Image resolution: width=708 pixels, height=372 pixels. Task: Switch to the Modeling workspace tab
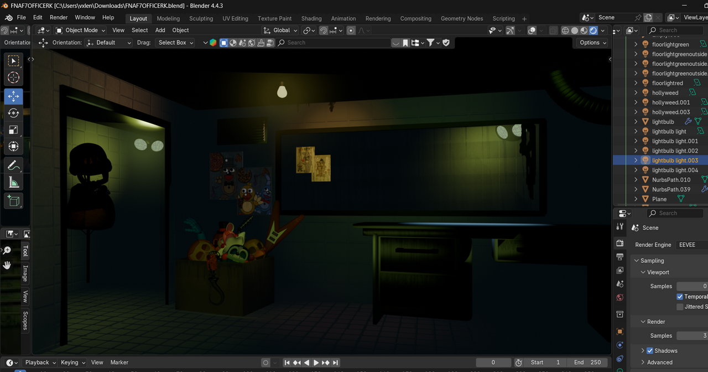pos(168,18)
